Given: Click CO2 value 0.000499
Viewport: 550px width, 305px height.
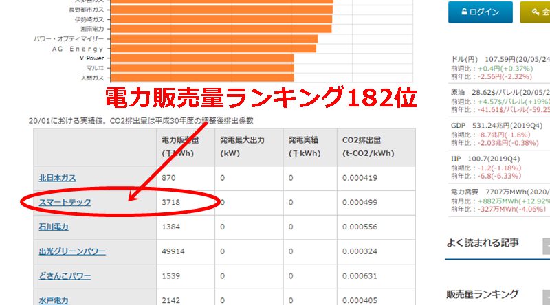Looking at the screenshot, I should [x=360, y=203].
